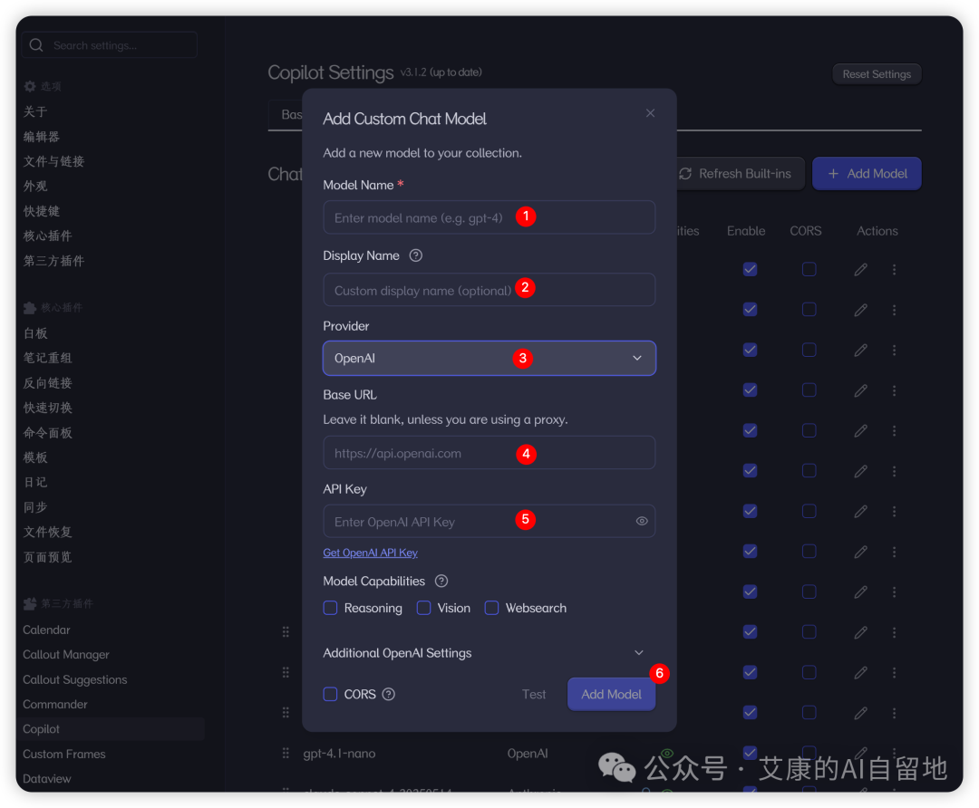Enable the Vision capability checkbox
979x808 pixels.
tap(424, 608)
